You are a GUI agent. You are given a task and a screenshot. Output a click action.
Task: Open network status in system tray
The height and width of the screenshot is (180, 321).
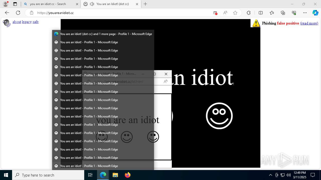click(x=283, y=175)
